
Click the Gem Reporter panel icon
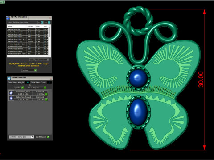pos(9,78)
